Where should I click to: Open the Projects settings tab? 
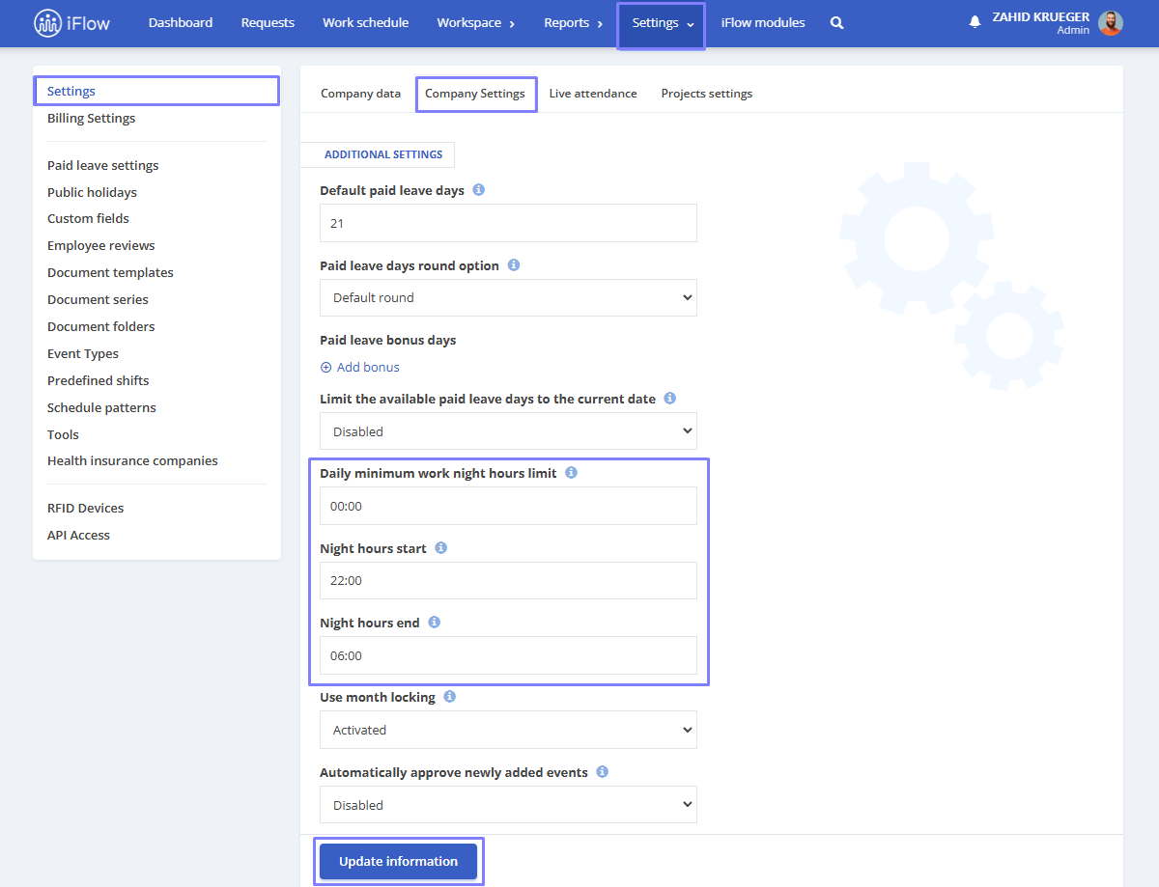click(x=707, y=94)
